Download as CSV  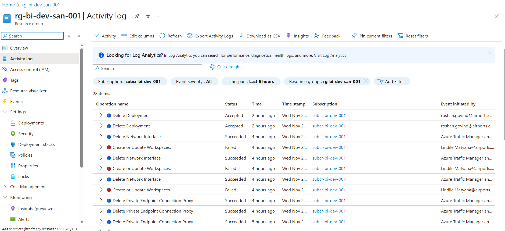(259, 36)
